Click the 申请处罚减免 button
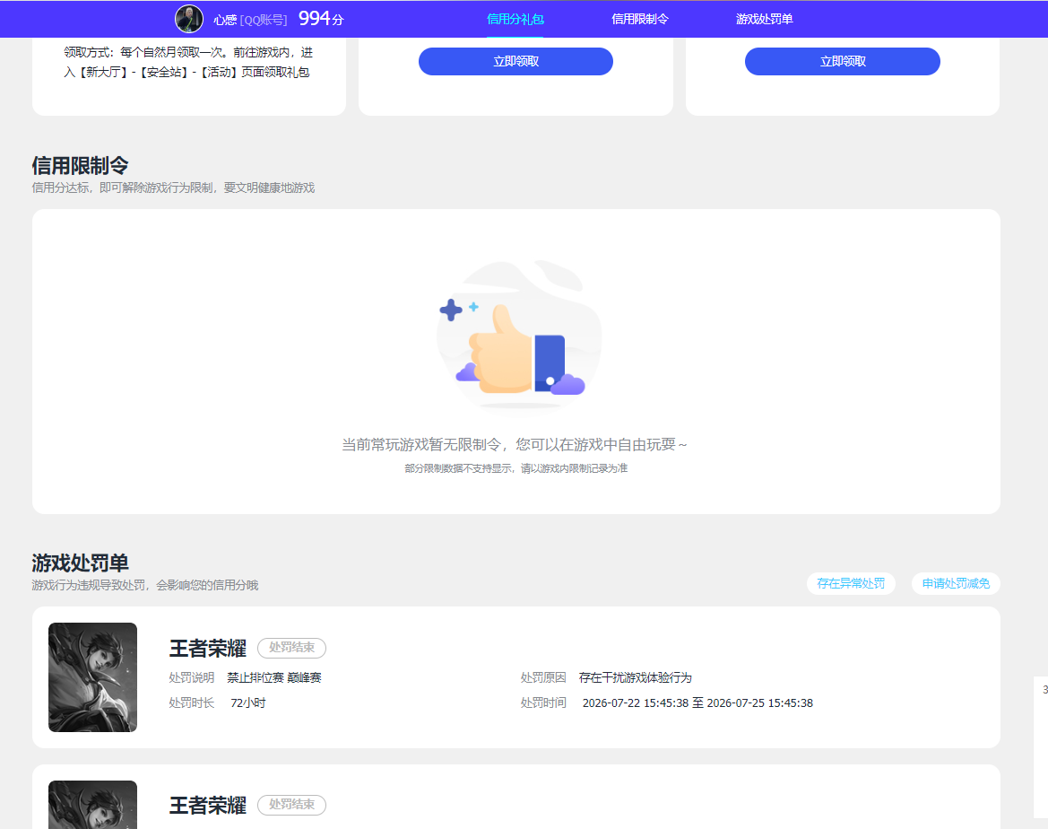This screenshot has width=1048, height=829. coord(956,583)
